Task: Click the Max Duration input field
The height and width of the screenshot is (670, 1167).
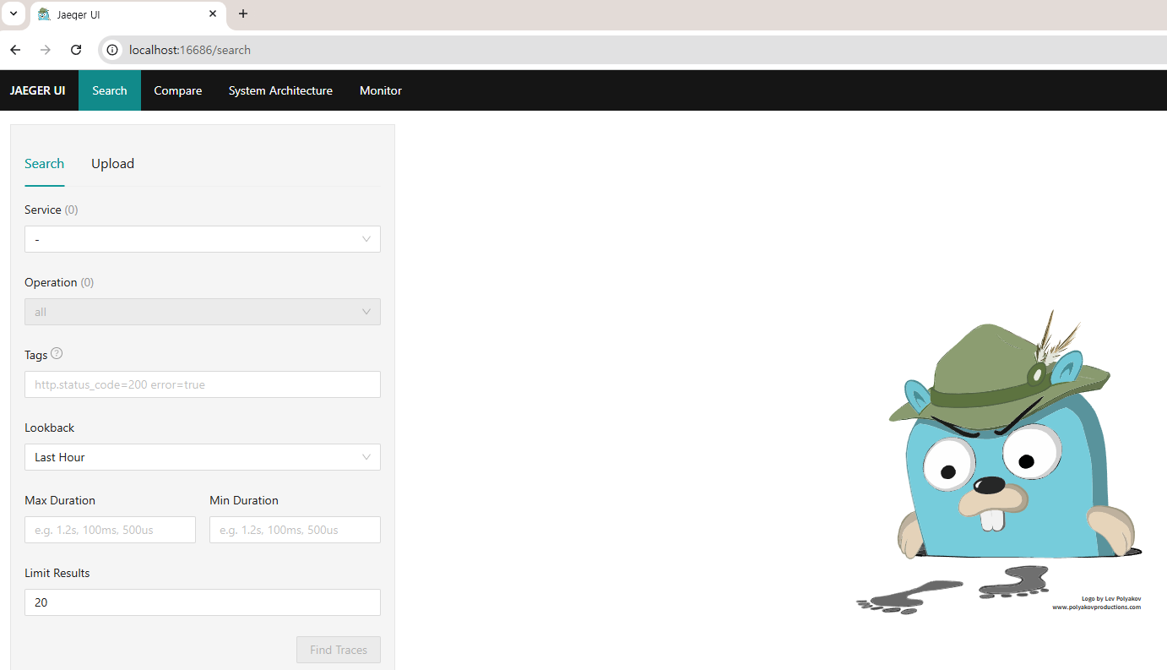Action: 110,530
